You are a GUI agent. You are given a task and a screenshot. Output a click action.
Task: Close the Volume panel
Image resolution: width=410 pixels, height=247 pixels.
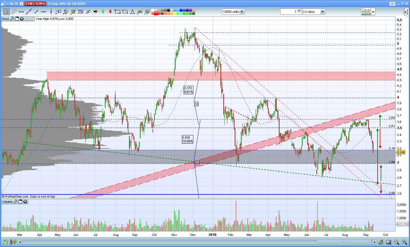(x=25, y=202)
